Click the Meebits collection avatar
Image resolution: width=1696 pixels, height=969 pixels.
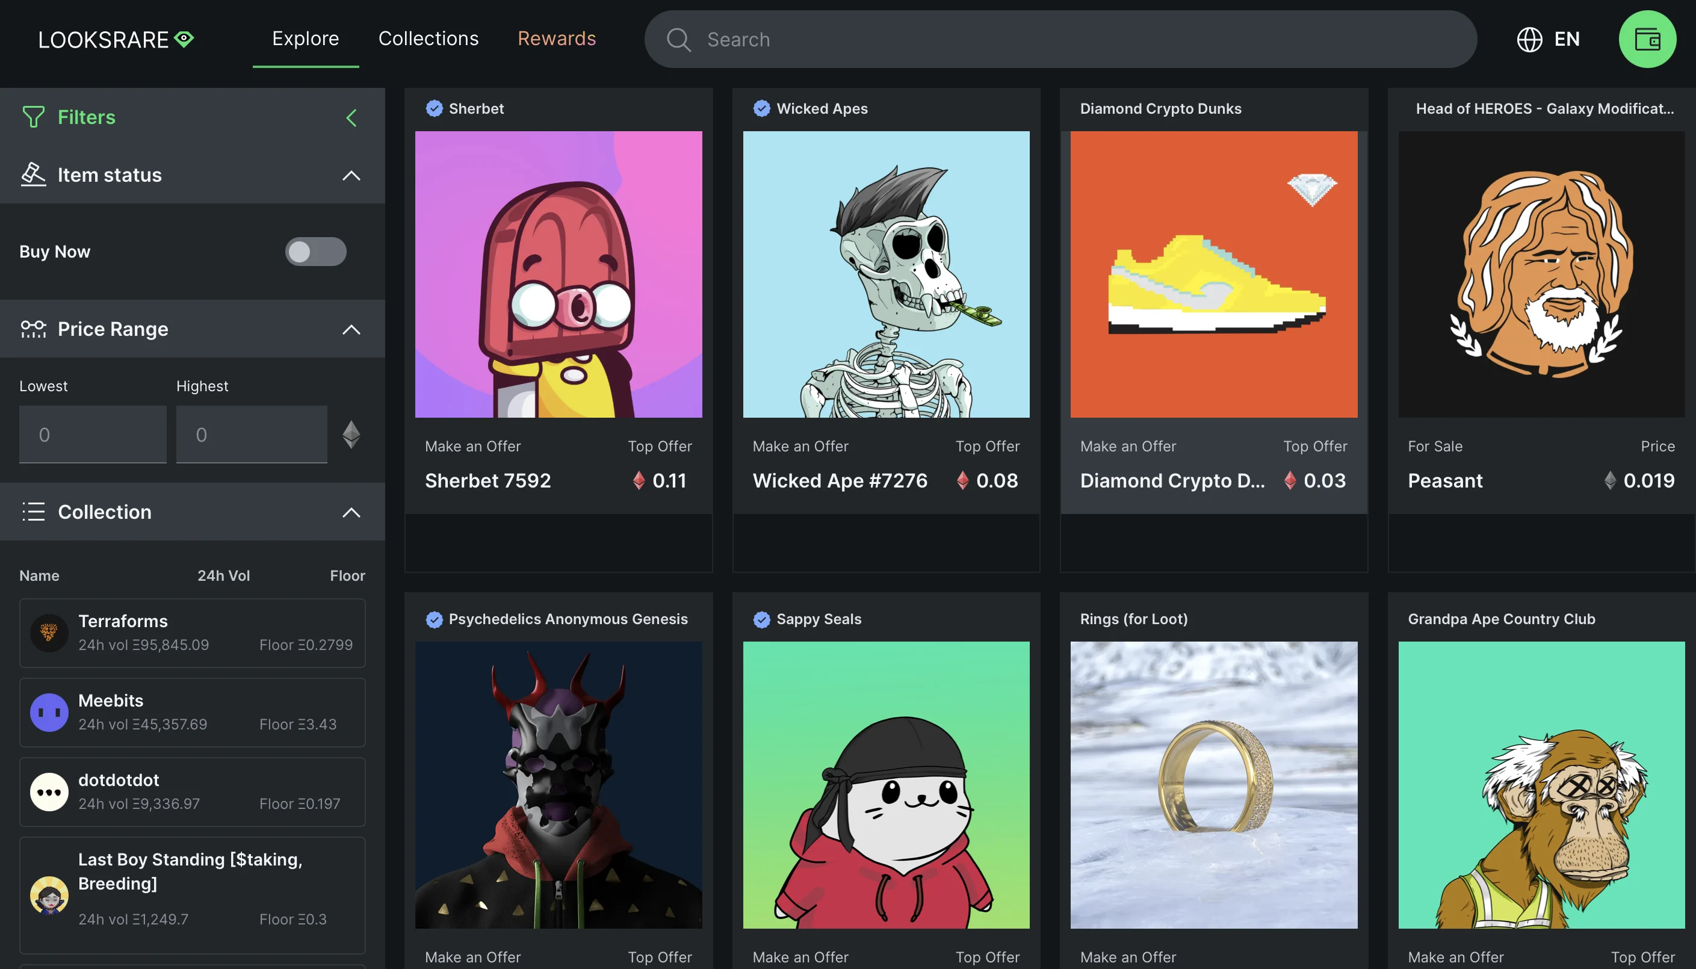(x=49, y=712)
